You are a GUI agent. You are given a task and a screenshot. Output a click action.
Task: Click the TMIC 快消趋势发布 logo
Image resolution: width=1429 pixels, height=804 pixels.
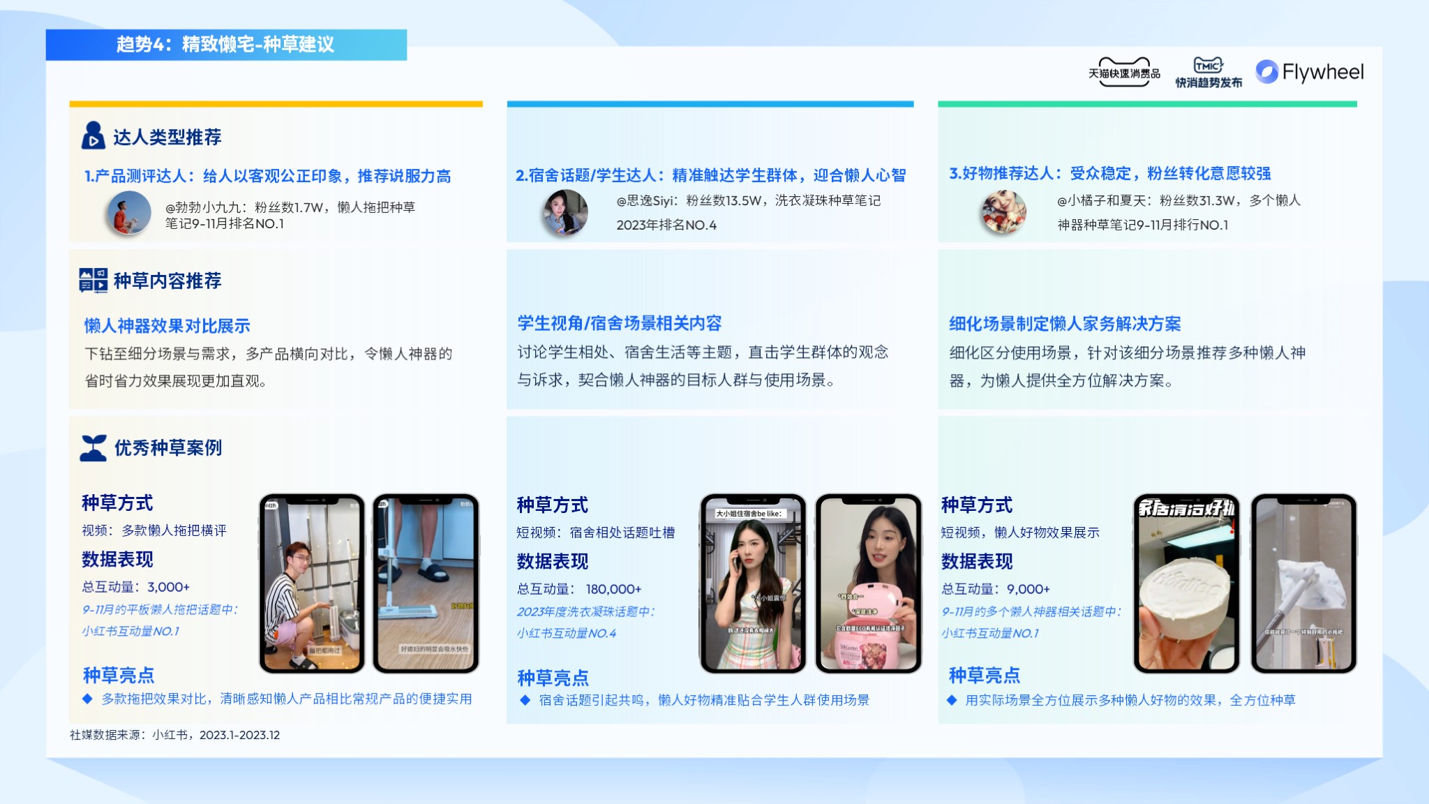pos(1209,73)
